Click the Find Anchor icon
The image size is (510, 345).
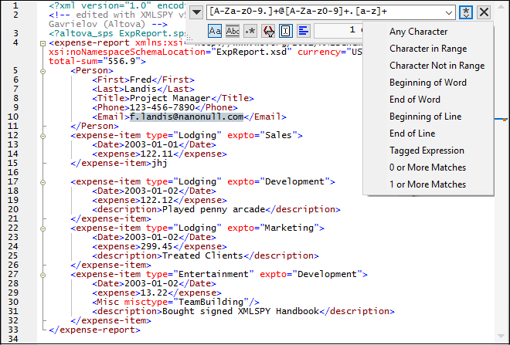pos(267,31)
